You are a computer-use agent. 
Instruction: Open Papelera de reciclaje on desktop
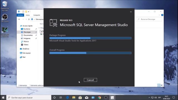coord(5,6)
